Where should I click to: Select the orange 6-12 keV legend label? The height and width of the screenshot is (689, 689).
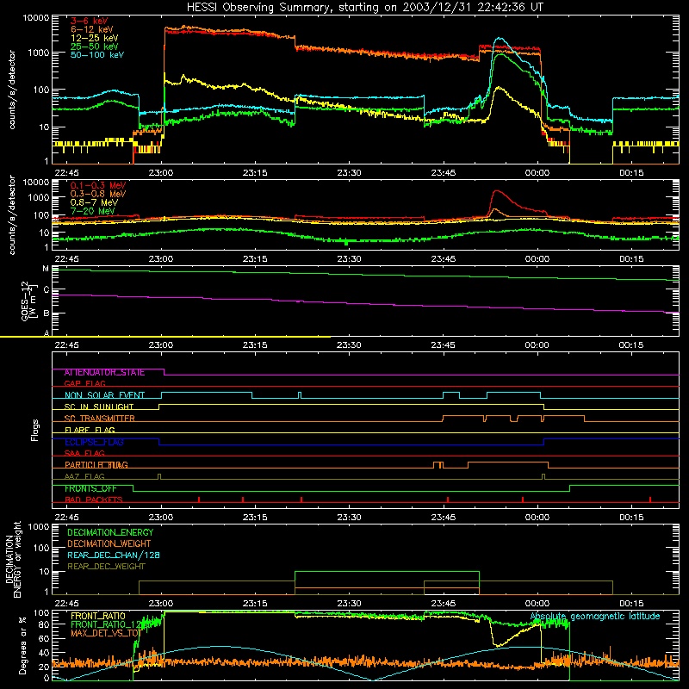tap(92, 29)
